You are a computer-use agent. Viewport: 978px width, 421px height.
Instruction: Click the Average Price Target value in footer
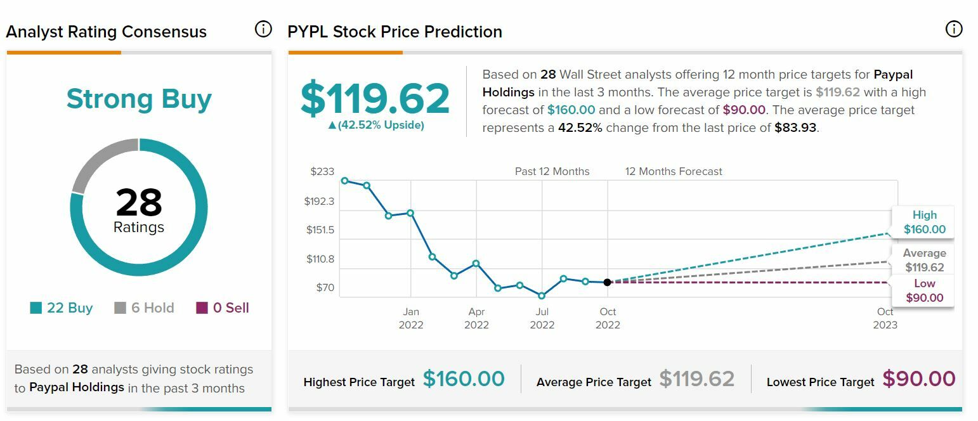point(696,379)
